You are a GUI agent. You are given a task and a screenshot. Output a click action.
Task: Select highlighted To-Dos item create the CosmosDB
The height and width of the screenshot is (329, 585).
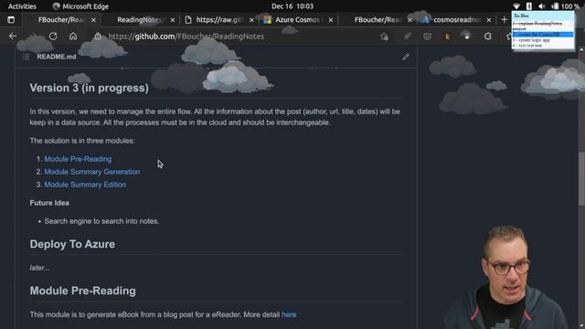[x=543, y=35]
